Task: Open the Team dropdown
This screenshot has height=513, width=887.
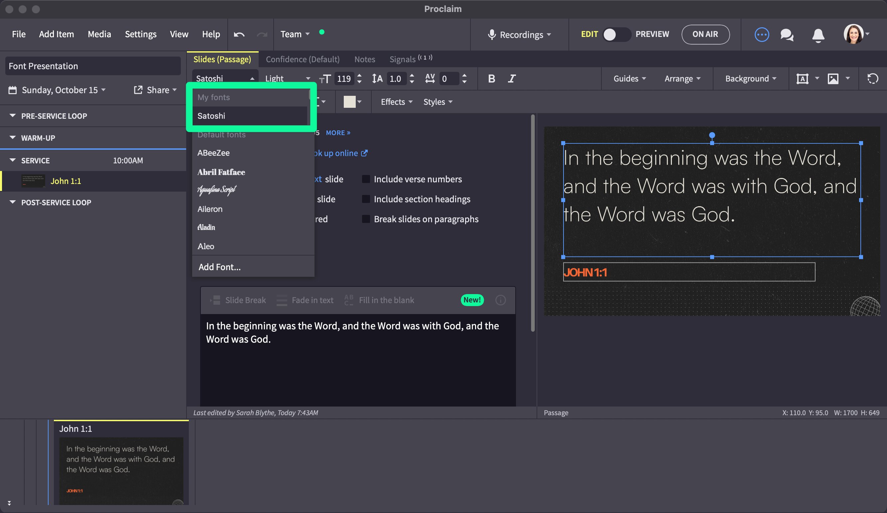Action: (295, 34)
